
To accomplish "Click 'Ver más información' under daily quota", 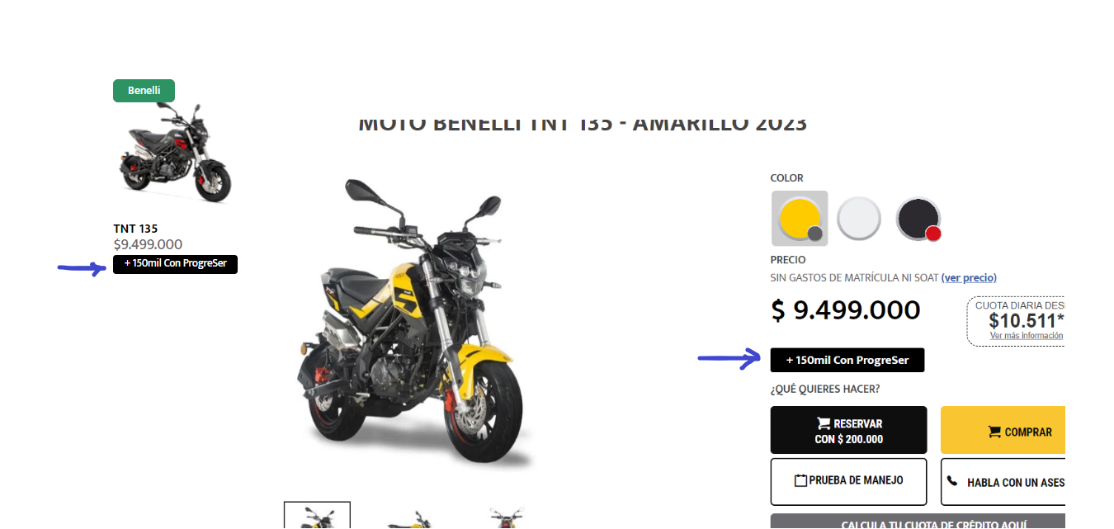I will [x=1027, y=336].
